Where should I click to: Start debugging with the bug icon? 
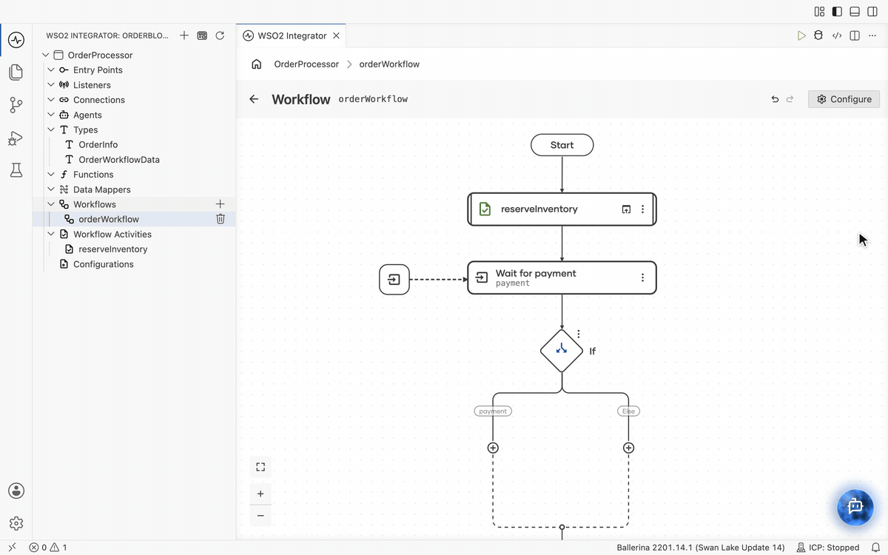pyautogui.click(x=818, y=36)
